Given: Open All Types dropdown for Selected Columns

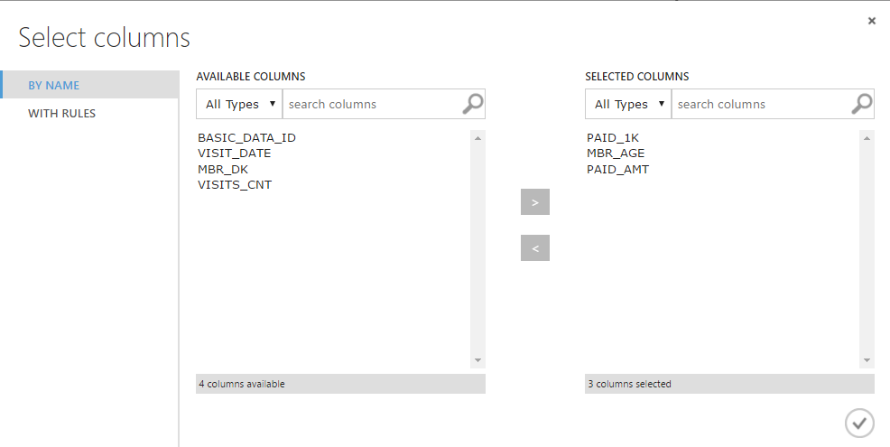Looking at the screenshot, I should [x=628, y=104].
